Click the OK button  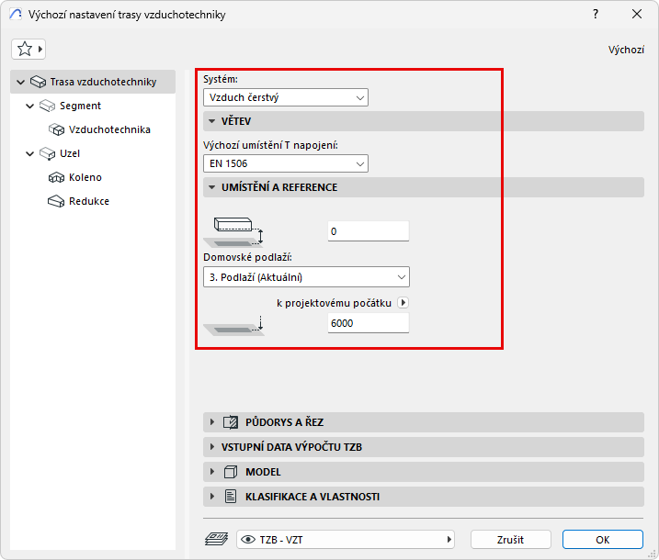coord(603,540)
